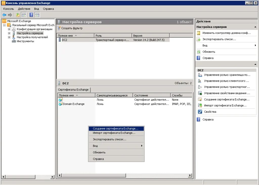Click DC2 server icon in server list

pyautogui.click(x=60, y=40)
